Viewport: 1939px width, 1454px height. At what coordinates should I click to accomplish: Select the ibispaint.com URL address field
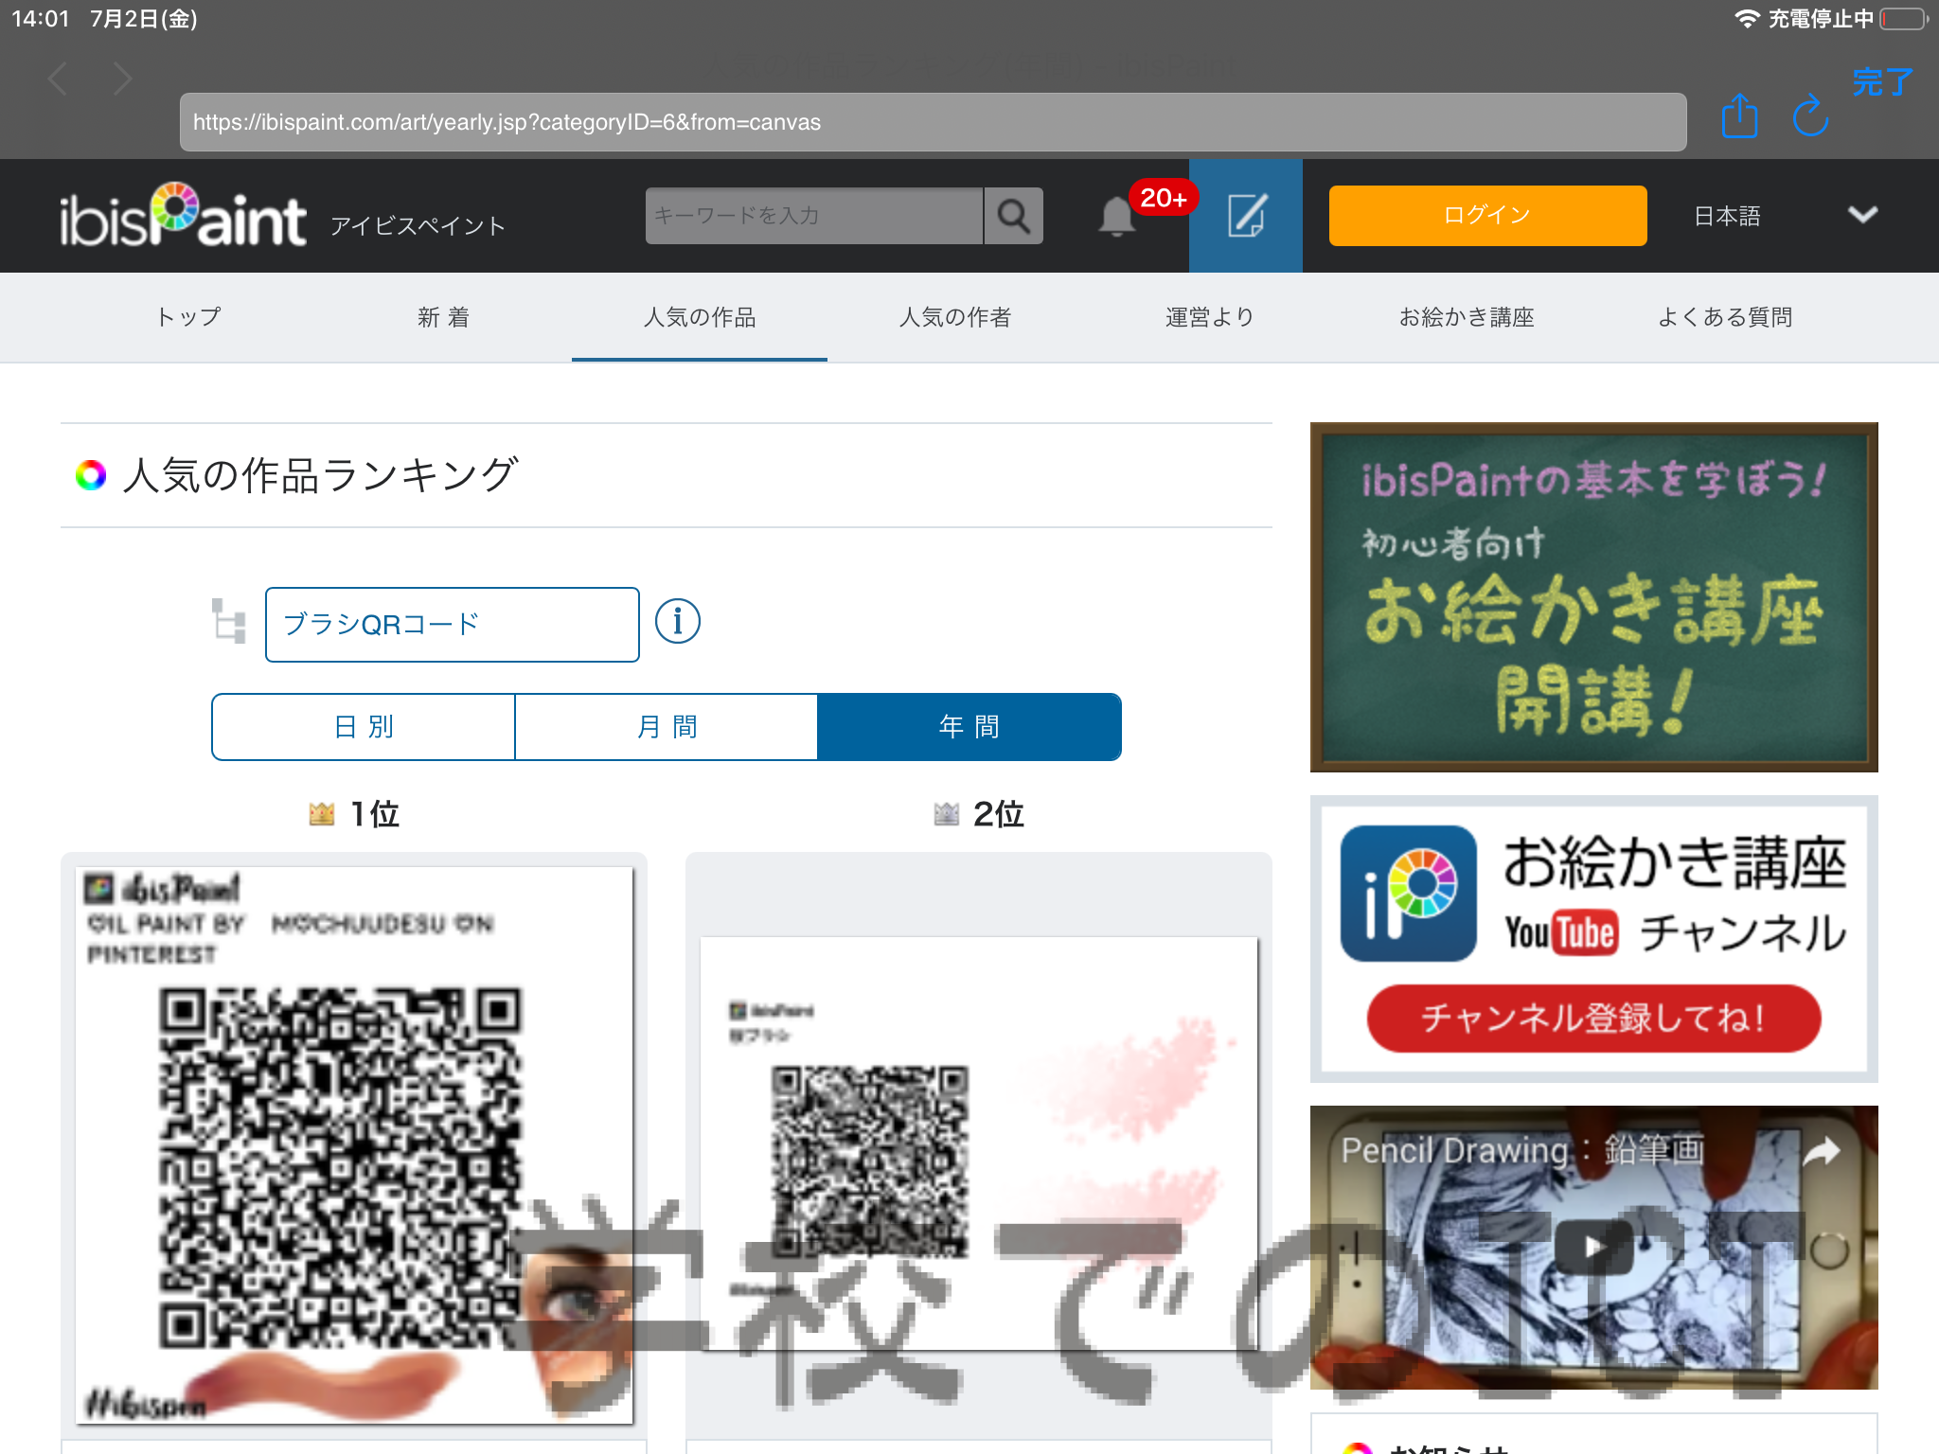[x=933, y=122]
